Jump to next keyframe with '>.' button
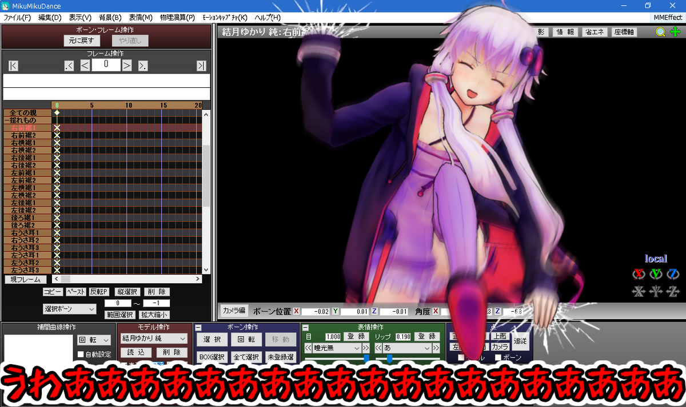 tap(143, 66)
